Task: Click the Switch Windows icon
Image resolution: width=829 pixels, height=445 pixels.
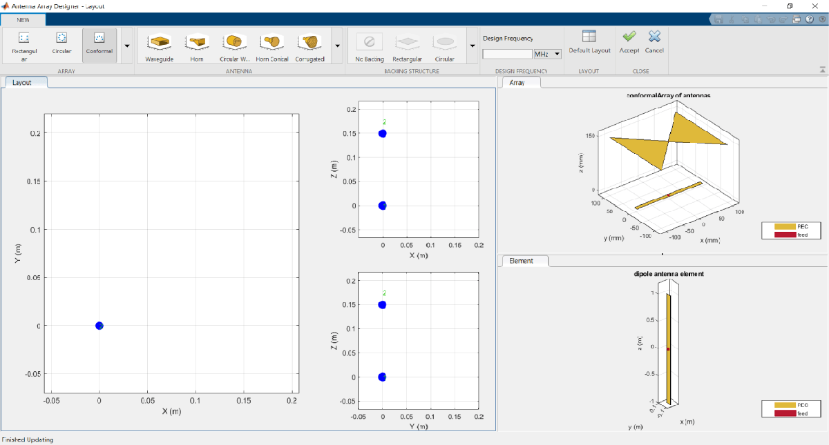Action: [797, 19]
